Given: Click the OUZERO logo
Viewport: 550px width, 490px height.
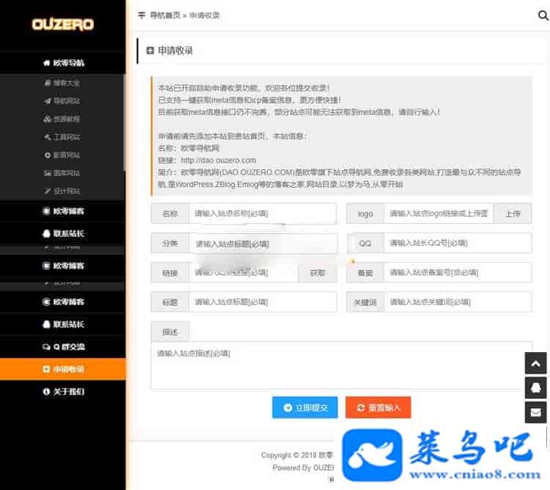Looking at the screenshot, I should (62, 24).
